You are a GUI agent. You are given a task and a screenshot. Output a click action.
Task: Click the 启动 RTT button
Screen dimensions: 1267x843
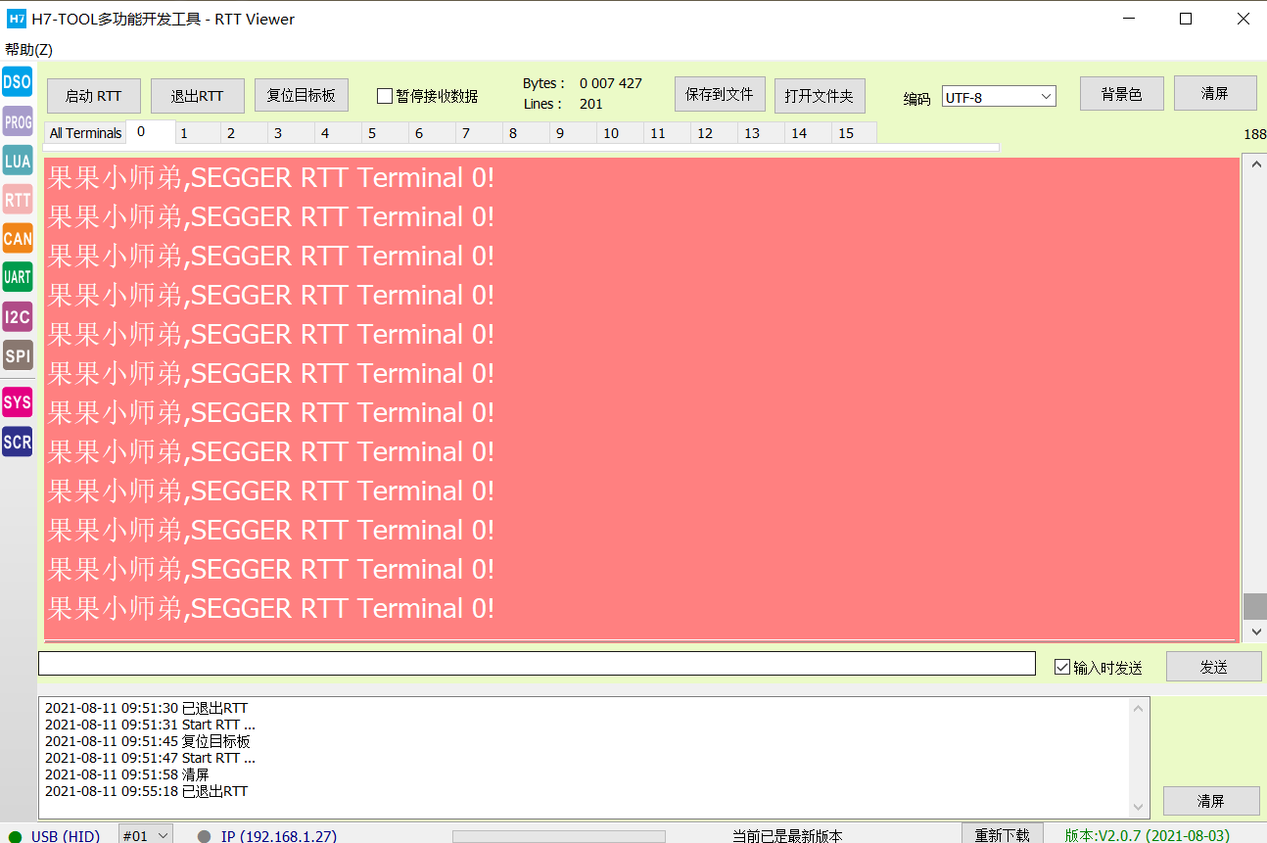[x=94, y=96]
